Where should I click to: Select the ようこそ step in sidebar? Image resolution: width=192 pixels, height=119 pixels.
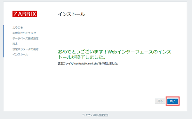(x=18, y=28)
